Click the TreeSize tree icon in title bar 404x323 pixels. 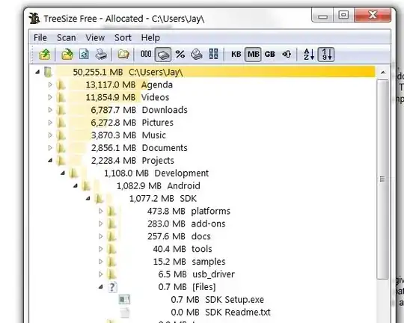click(34, 18)
